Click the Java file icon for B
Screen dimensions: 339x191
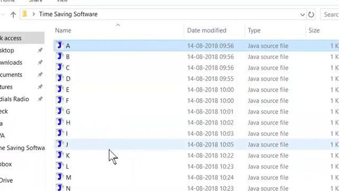(x=59, y=56)
